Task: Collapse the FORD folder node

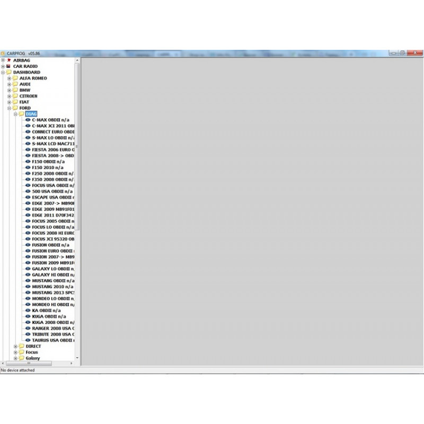Action: (x=9, y=108)
